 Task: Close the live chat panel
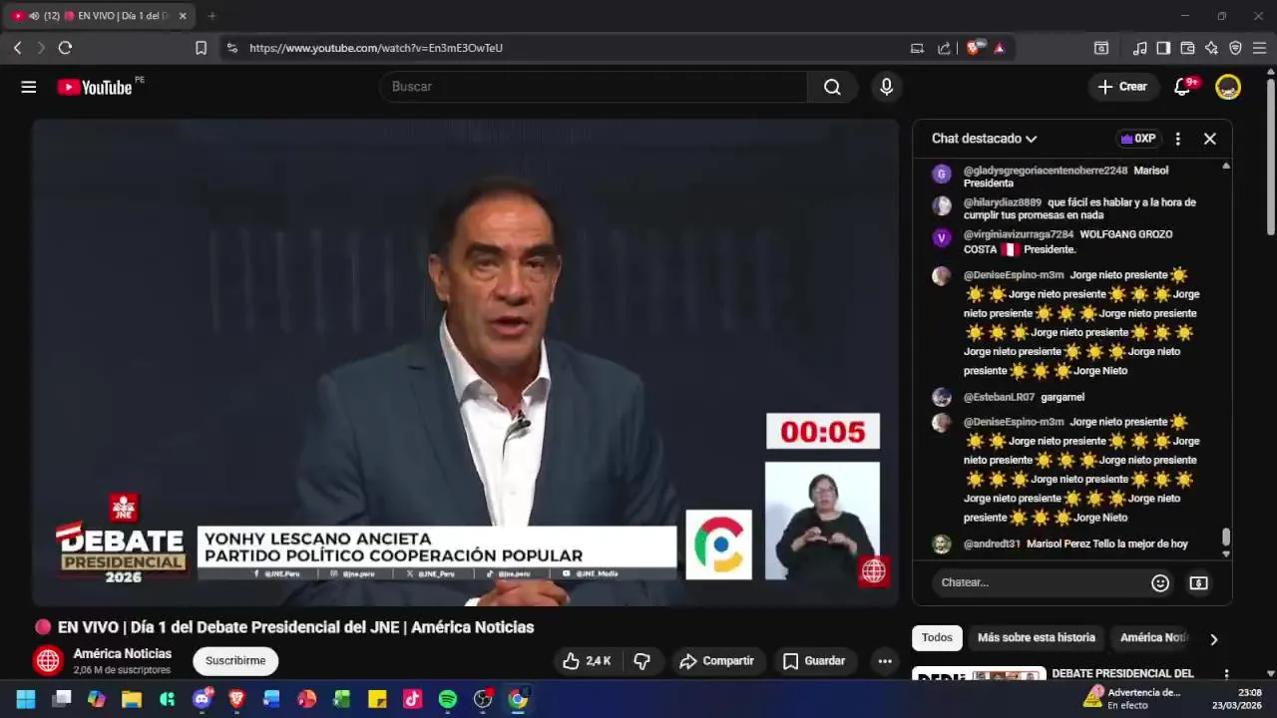tap(1210, 139)
